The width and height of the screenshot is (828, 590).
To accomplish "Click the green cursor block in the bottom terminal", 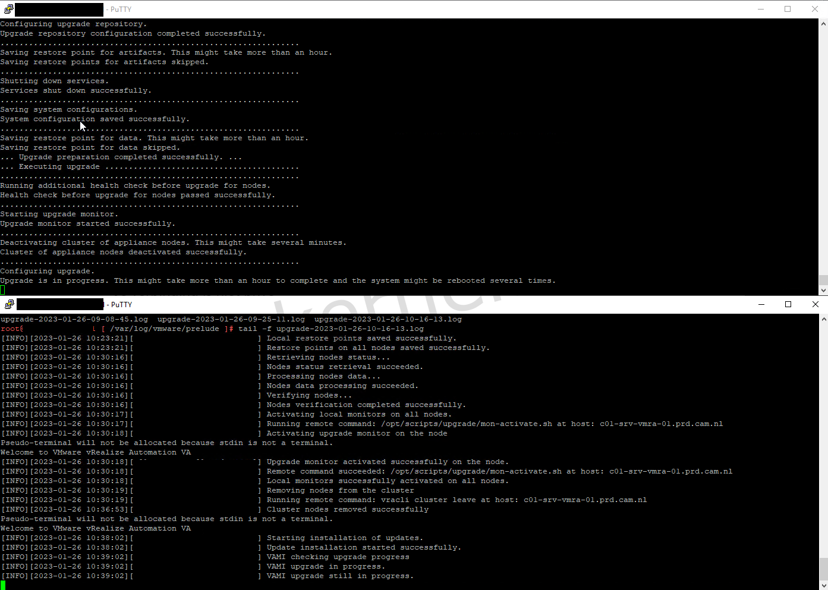I will click(x=2, y=585).
